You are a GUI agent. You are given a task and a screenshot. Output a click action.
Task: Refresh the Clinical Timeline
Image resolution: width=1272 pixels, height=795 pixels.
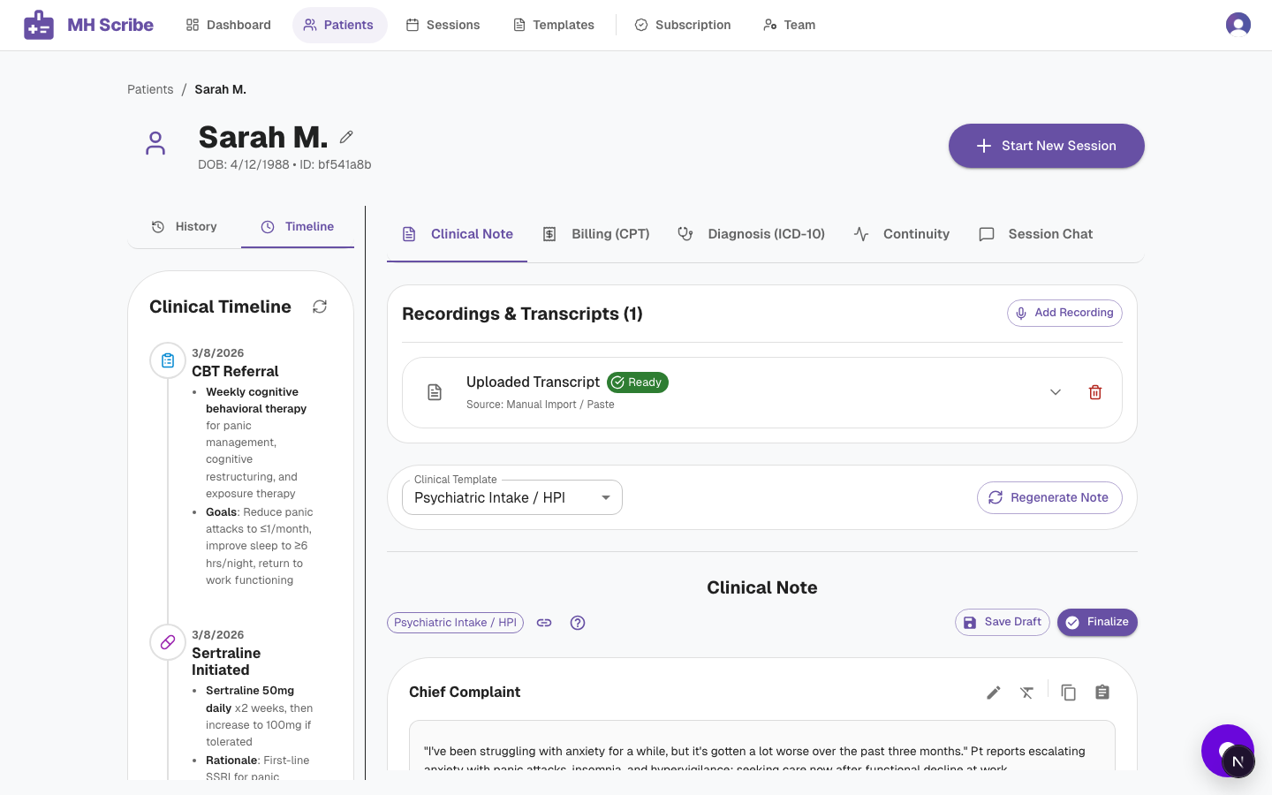(320, 307)
